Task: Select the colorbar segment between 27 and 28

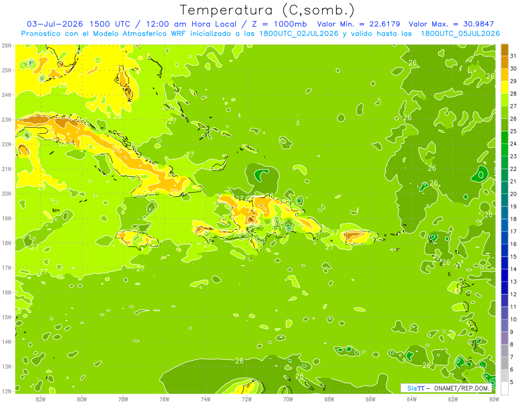Action: pos(504,100)
